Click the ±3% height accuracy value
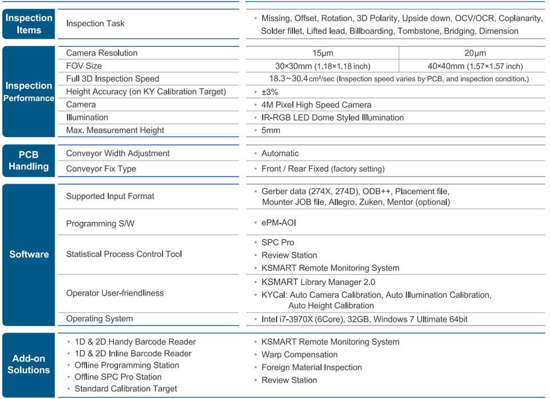Viewport: 550px width, 399px height. pos(270,92)
